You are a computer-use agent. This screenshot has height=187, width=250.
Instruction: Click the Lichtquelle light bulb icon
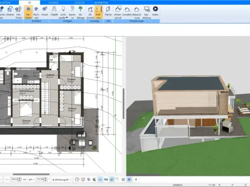pyautogui.click(x=63, y=9)
